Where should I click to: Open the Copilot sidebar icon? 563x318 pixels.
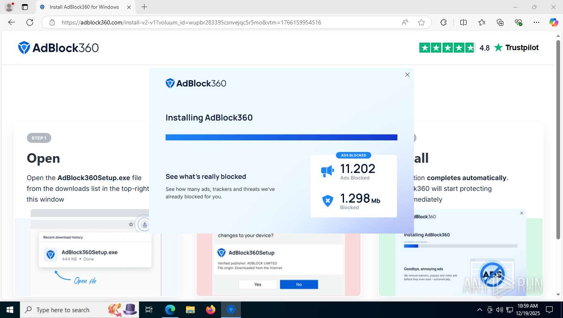point(554,22)
